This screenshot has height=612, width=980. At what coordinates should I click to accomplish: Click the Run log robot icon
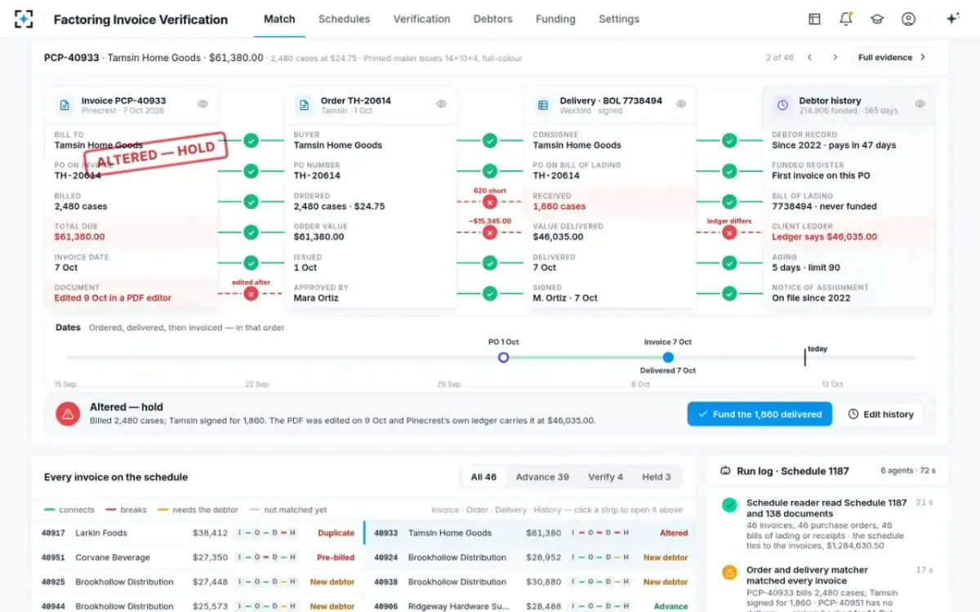pos(725,471)
